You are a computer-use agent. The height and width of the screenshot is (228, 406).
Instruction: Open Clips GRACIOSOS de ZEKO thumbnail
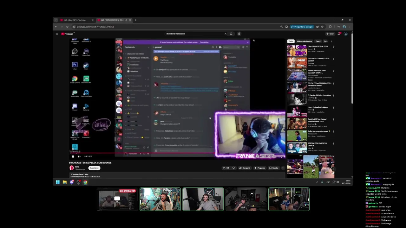[x=297, y=51]
